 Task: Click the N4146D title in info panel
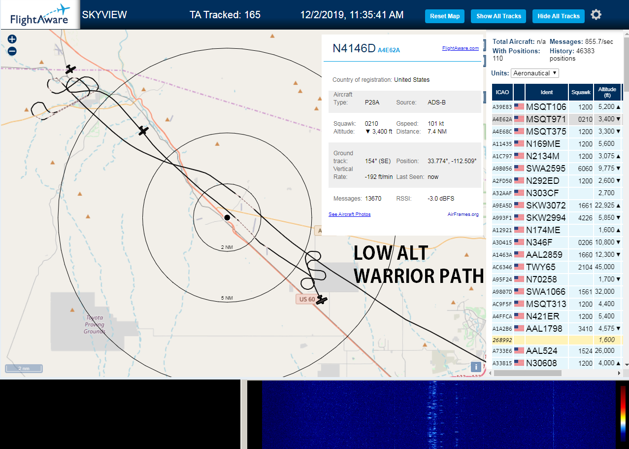pyautogui.click(x=354, y=48)
